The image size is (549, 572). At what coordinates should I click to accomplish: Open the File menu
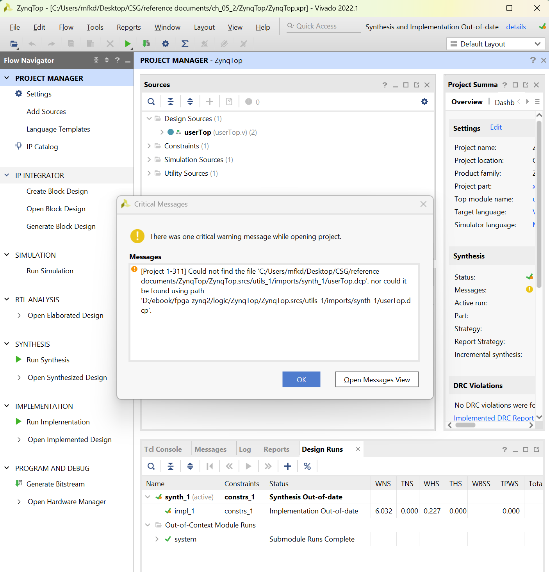15,27
